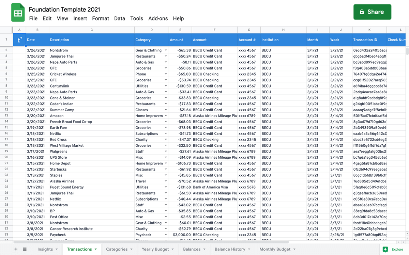The height and width of the screenshot is (255, 409).
Task: Click the vertical scrollbar thumb
Action: 407,51
